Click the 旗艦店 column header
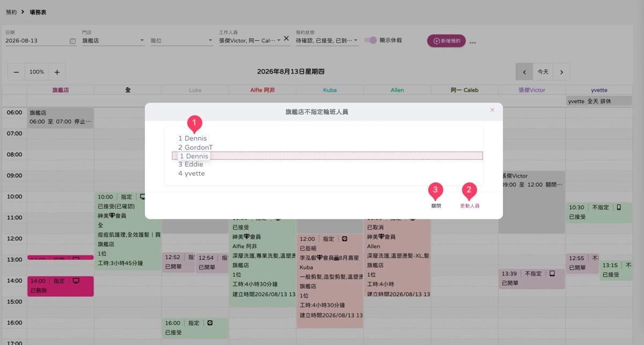Image resolution: width=644 pixels, height=345 pixels. click(61, 90)
